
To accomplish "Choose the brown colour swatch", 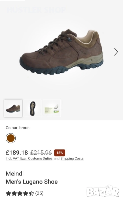I will click(11, 138).
